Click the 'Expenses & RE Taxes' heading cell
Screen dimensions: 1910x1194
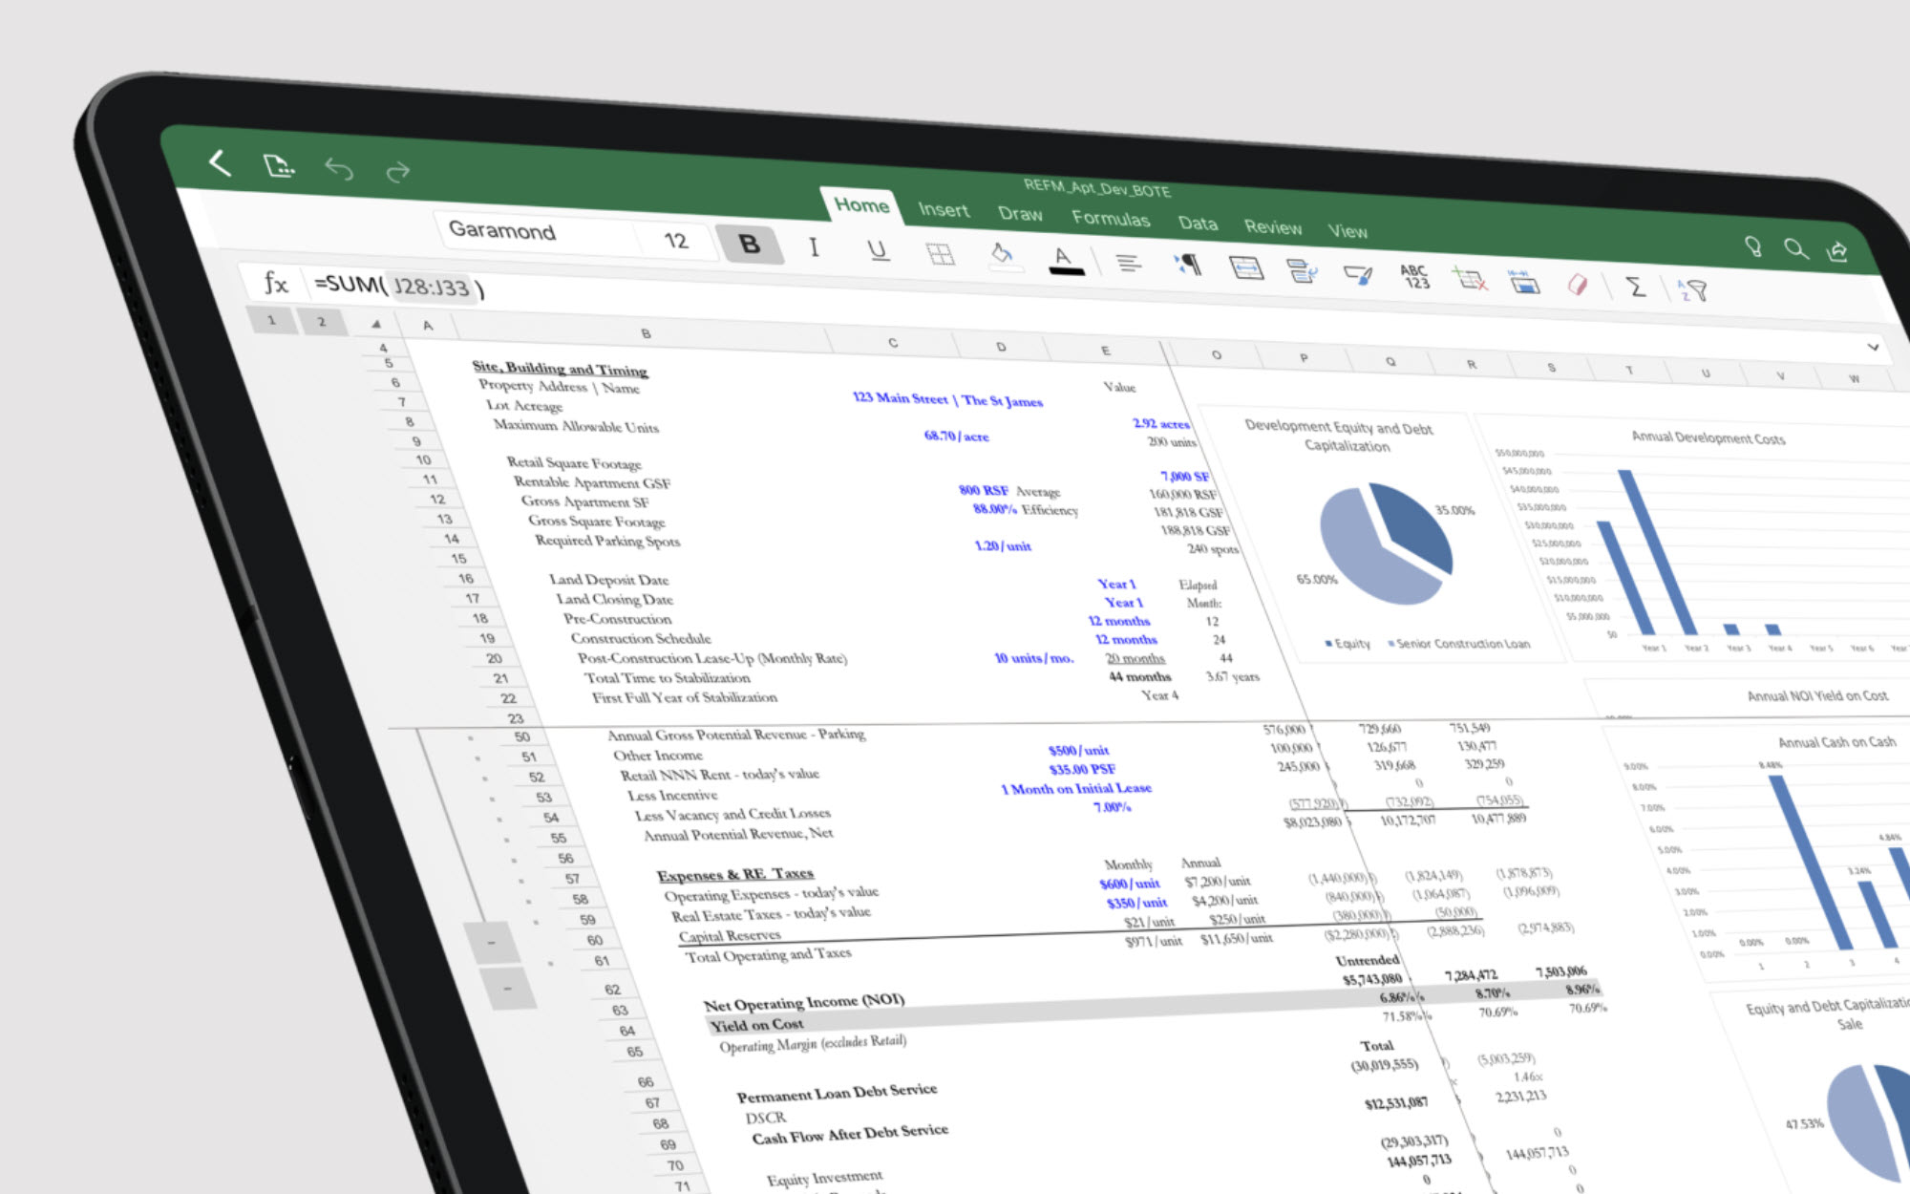(x=734, y=874)
